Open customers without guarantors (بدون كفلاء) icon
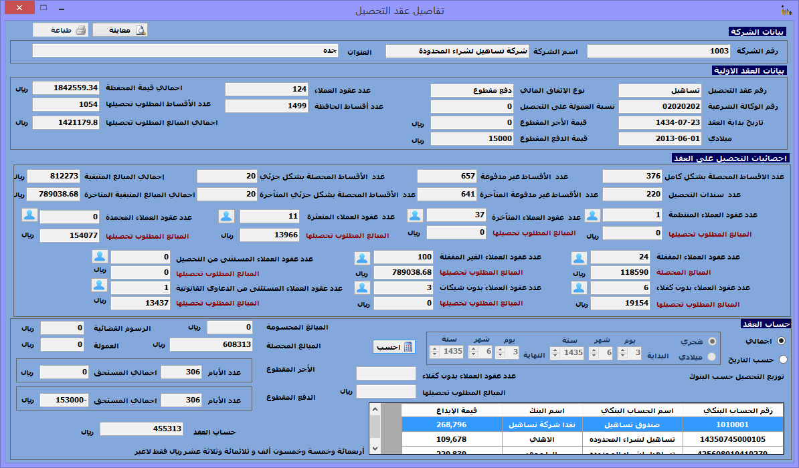Viewport: 799px width, 468px height. point(580,287)
